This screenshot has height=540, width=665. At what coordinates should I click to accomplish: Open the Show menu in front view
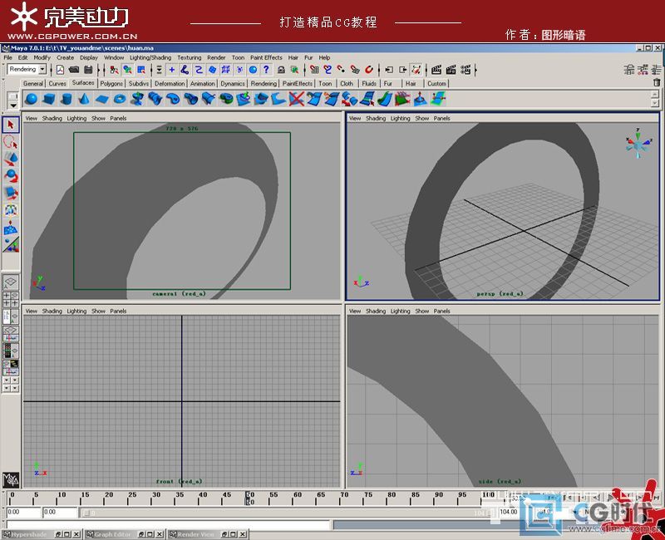(98, 311)
